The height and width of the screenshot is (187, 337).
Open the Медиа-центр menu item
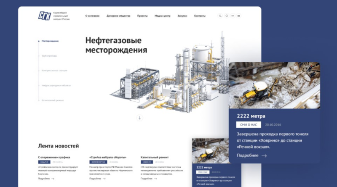(163, 16)
